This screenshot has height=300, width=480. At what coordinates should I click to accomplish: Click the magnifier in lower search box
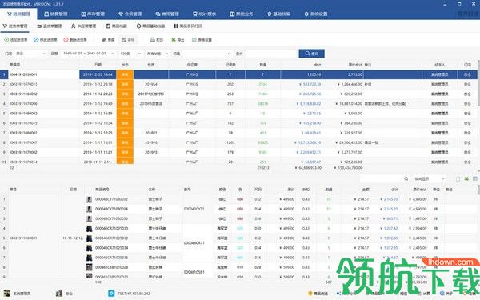coord(406,178)
